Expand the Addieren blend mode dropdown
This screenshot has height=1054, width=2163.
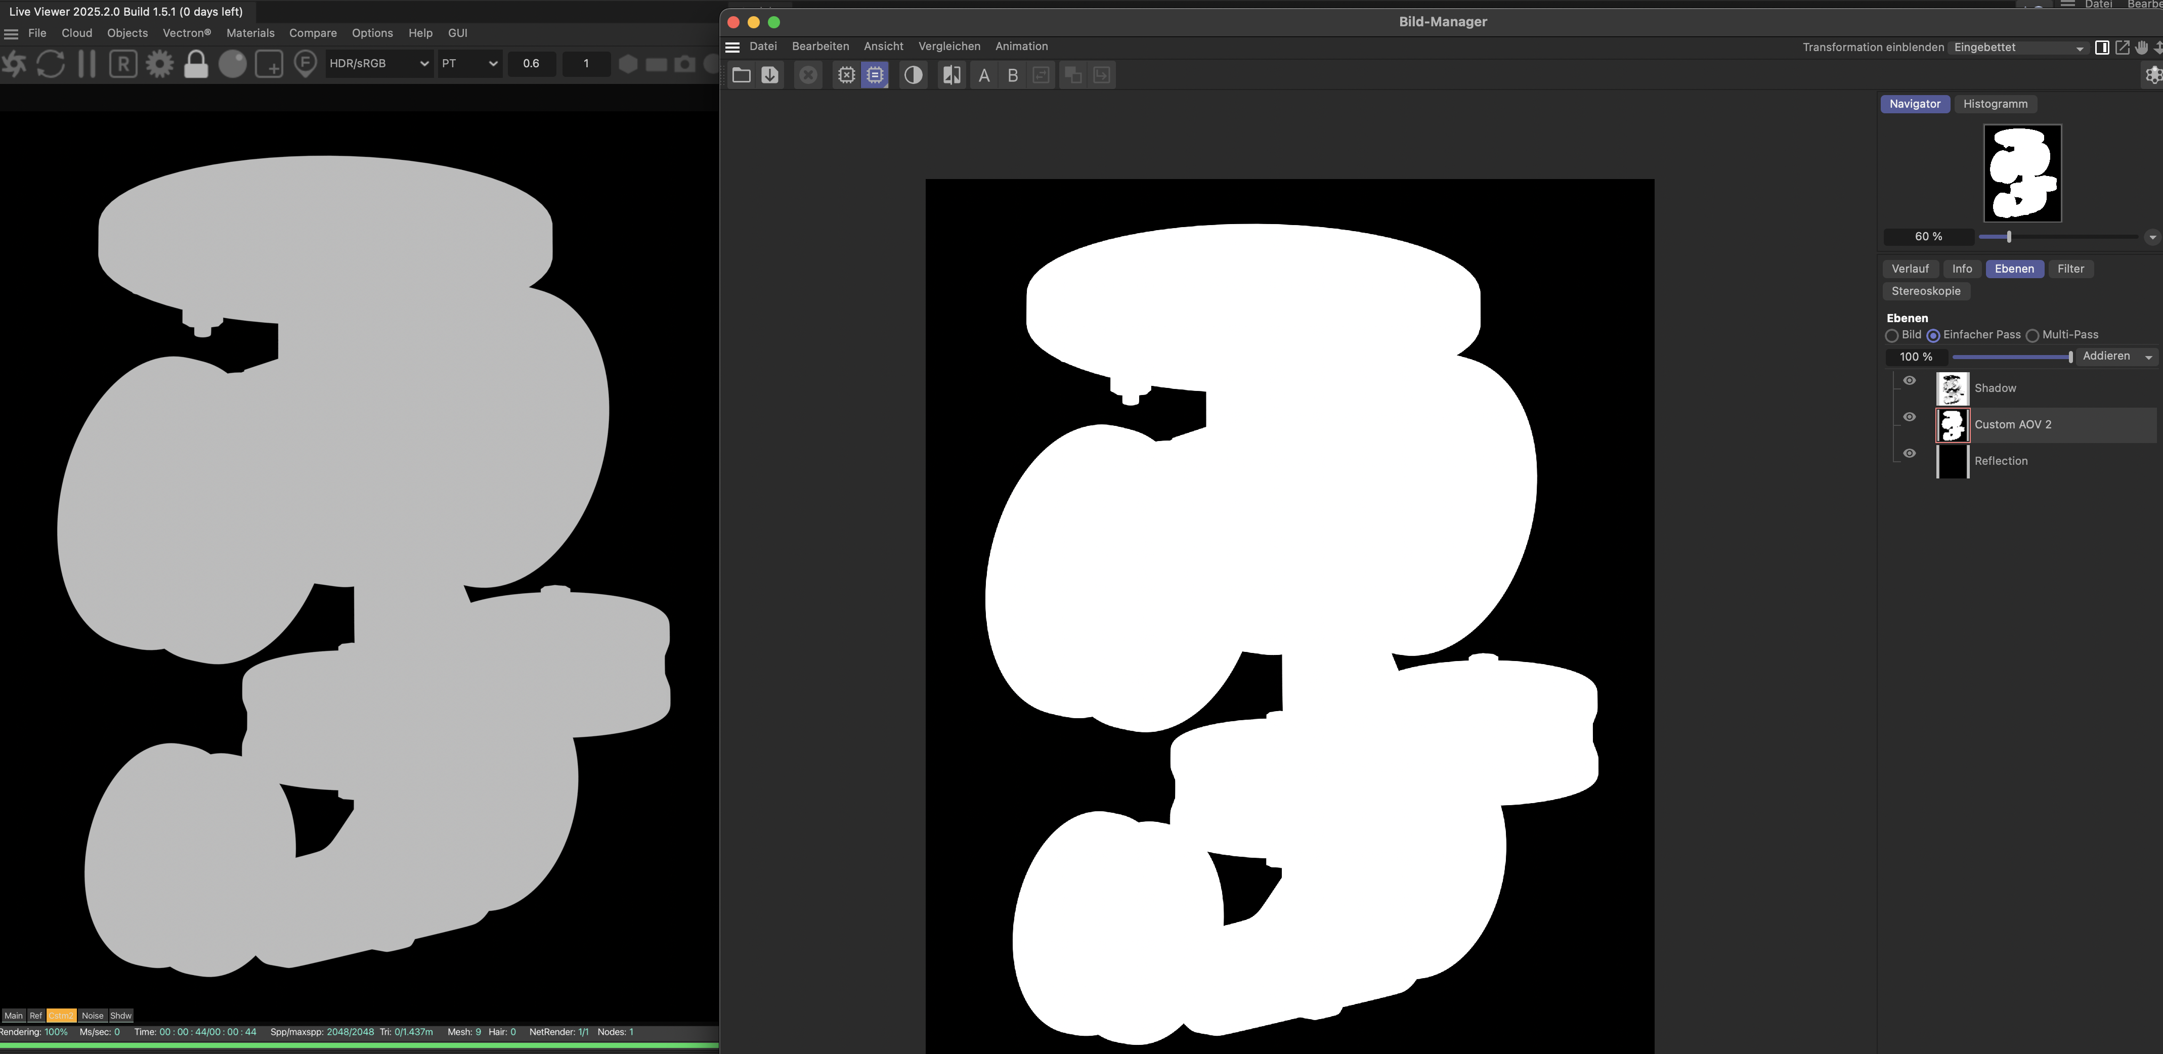click(2117, 357)
